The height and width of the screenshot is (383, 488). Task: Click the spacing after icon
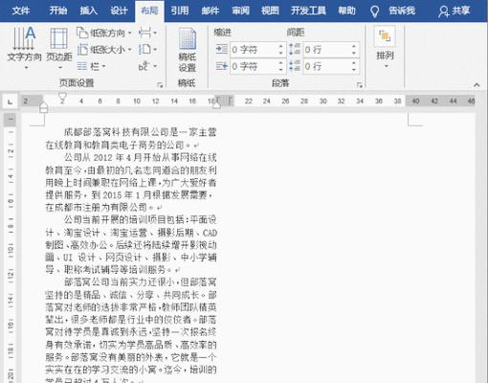tap(295, 66)
